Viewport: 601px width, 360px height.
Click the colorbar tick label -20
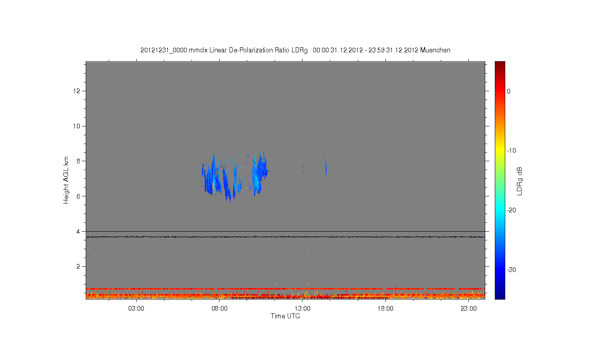point(511,210)
